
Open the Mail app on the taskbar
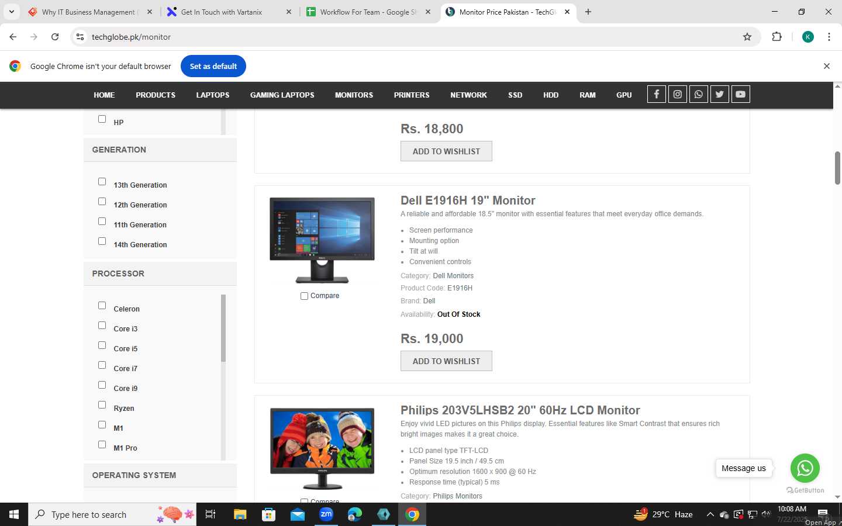click(298, 514)
